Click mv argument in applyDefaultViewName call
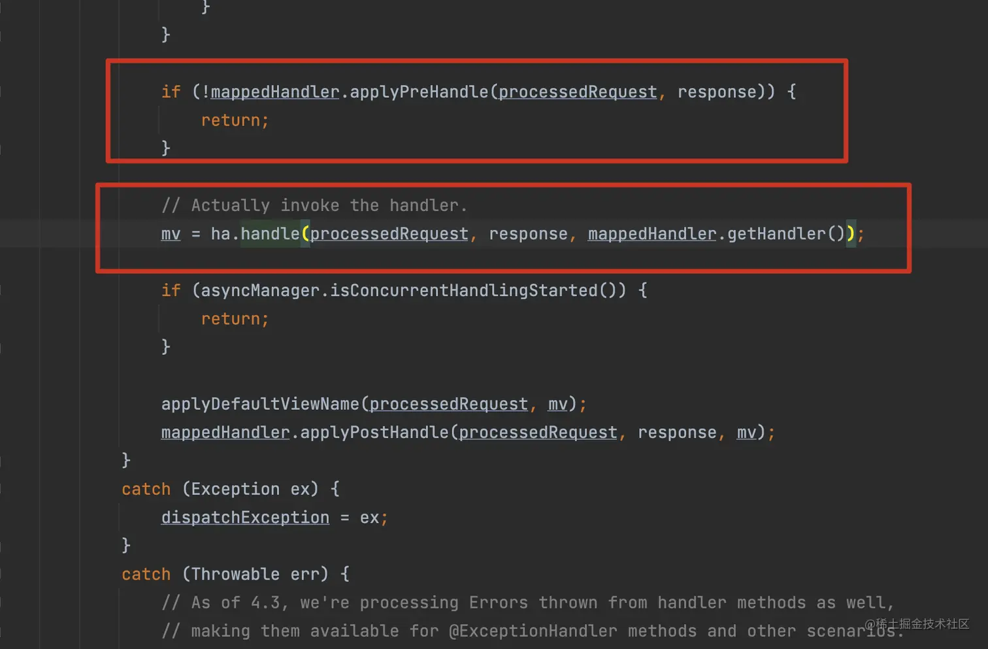Viewport: 988px width, 649px height. pyautogui.click(x=557, y=404)
